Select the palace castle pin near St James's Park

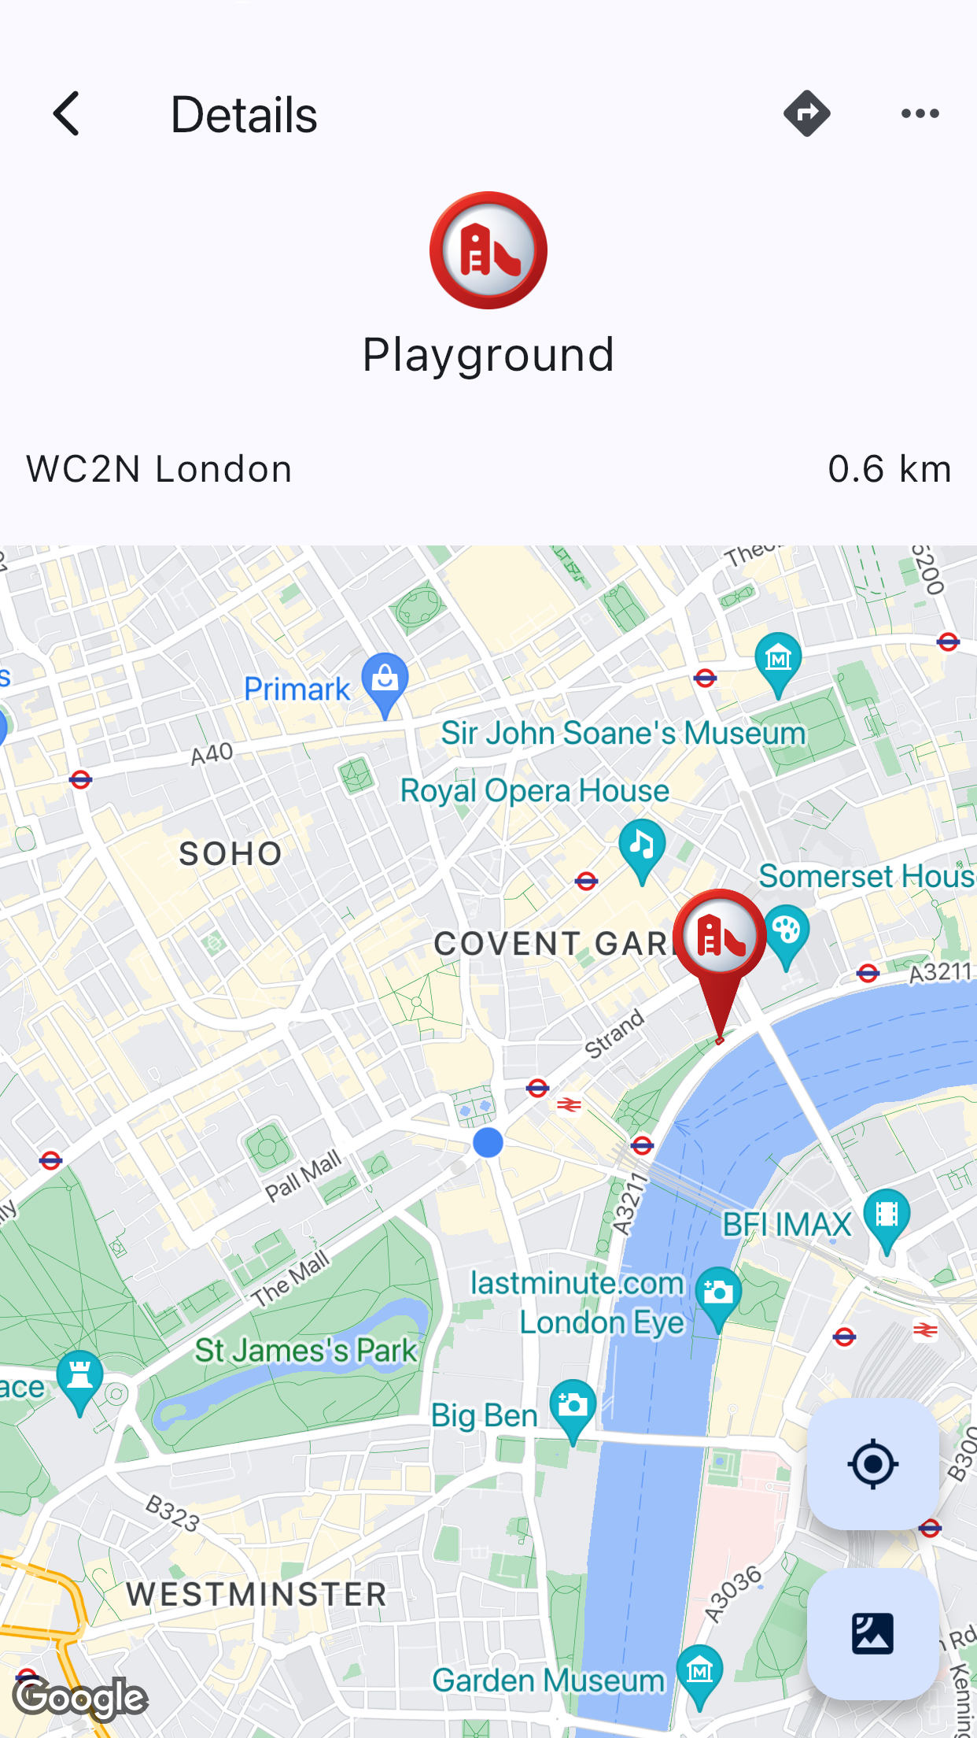click(79, 1381)
